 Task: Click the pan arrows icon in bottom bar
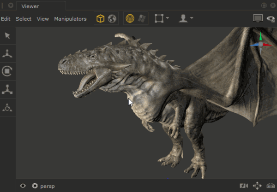(x=257, y=186)
